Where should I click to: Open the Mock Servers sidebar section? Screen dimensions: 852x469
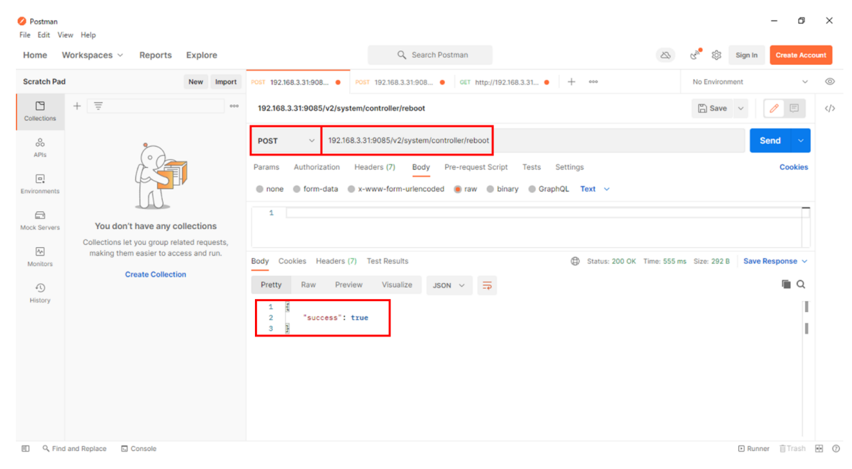click(40, 220)
